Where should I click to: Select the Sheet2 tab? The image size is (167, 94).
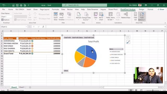(x=14, y=87)
